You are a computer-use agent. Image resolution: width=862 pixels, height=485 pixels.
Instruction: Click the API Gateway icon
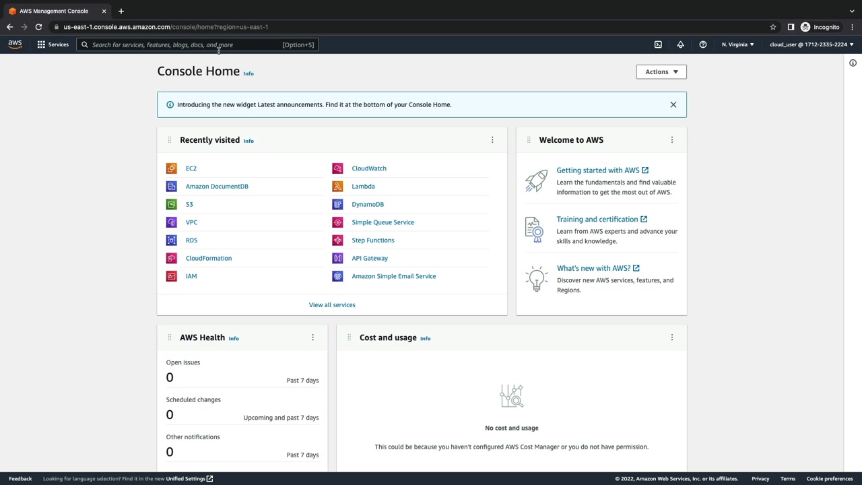click(x=337, y=258)
